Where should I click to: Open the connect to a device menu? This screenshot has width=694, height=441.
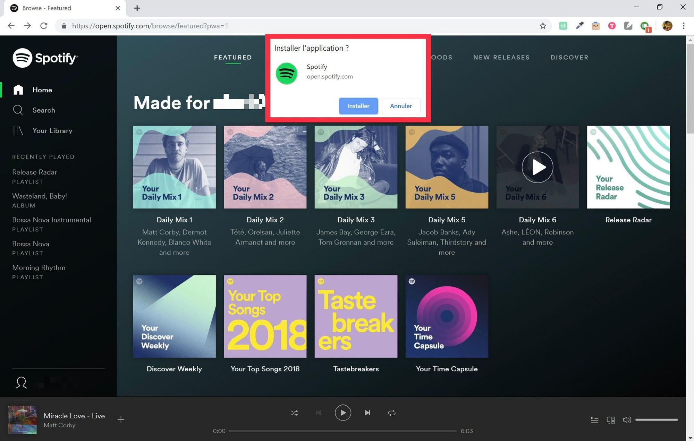[611, 420]
